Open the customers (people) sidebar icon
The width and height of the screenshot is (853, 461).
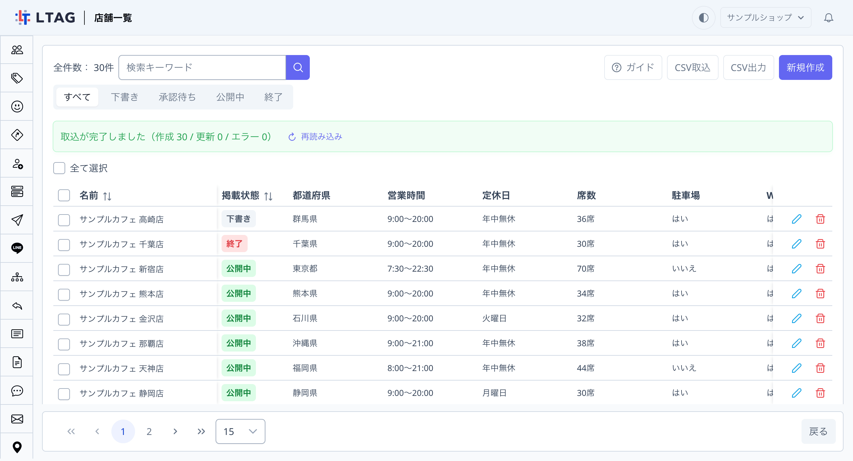pyautogui.click(x=17, y=50)
